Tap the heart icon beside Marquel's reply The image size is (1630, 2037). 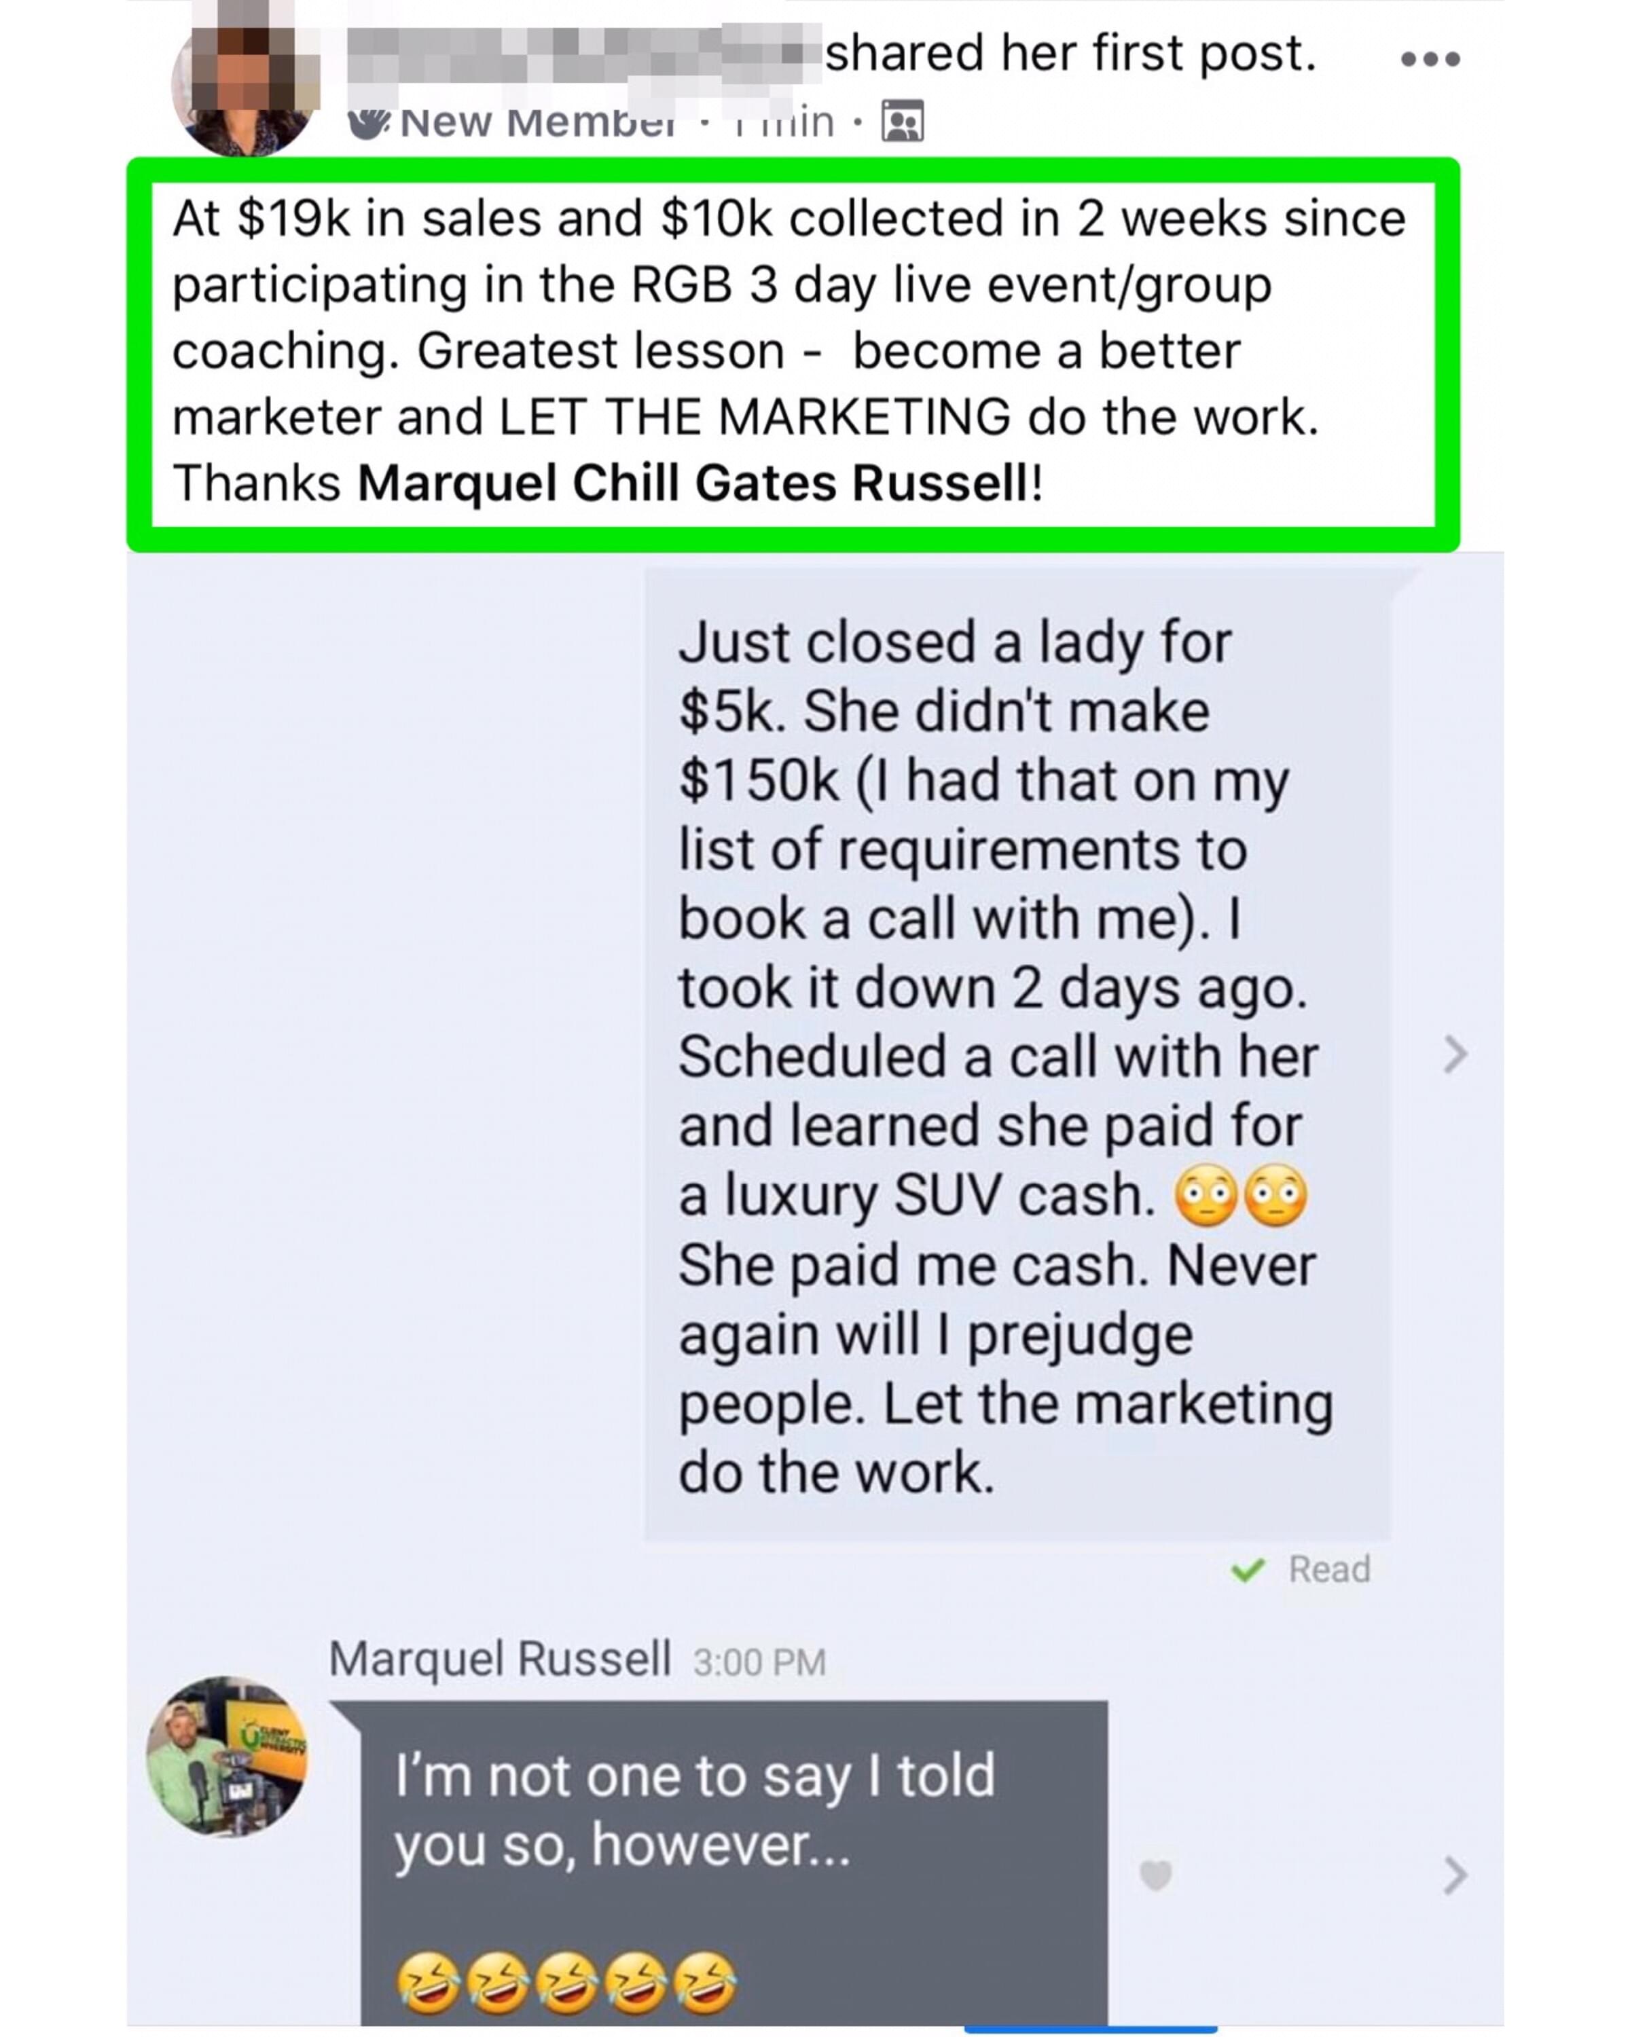point(1155,1875)
